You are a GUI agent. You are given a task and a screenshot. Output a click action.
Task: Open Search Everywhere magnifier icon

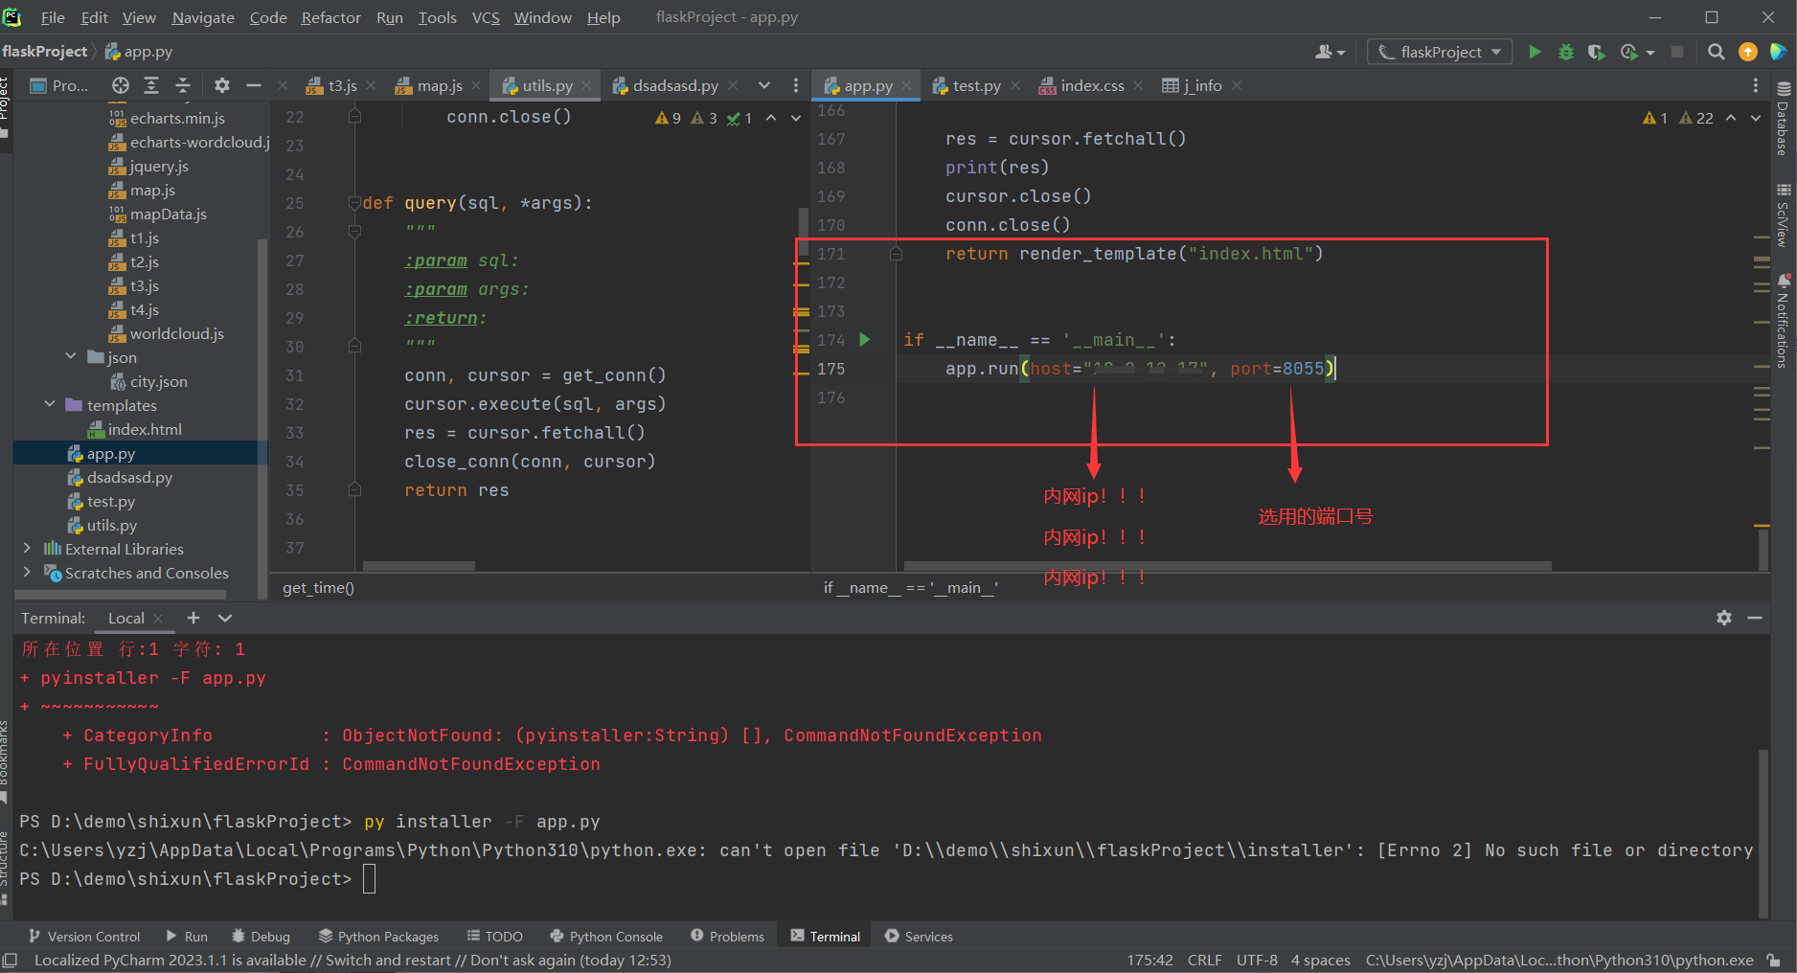click(x=1717, y=52)
